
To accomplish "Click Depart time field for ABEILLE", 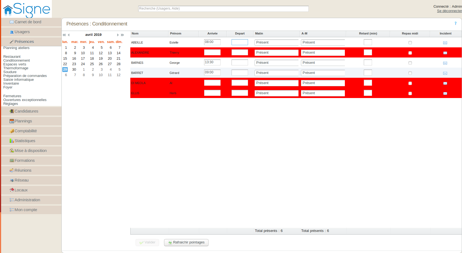I will coord(240,42).
